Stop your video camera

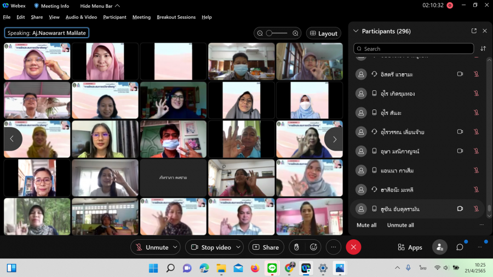pos(211,247)
